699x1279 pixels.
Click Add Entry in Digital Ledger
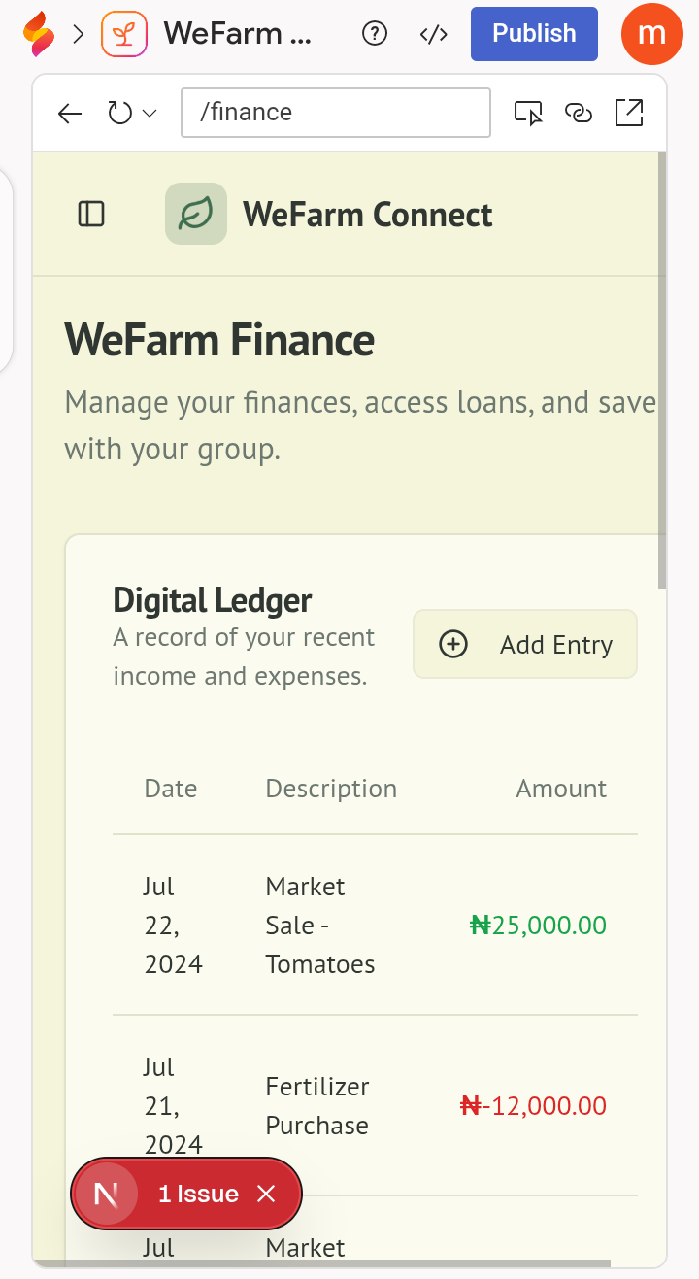[525, 644]
